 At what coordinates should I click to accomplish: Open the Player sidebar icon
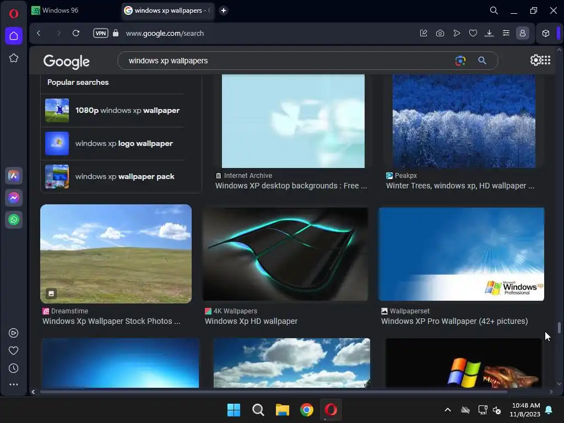[x=14, y=333]
